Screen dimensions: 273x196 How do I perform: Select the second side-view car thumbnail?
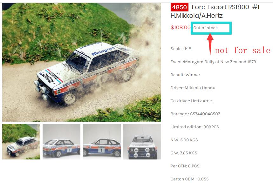(x=61, y=142)
